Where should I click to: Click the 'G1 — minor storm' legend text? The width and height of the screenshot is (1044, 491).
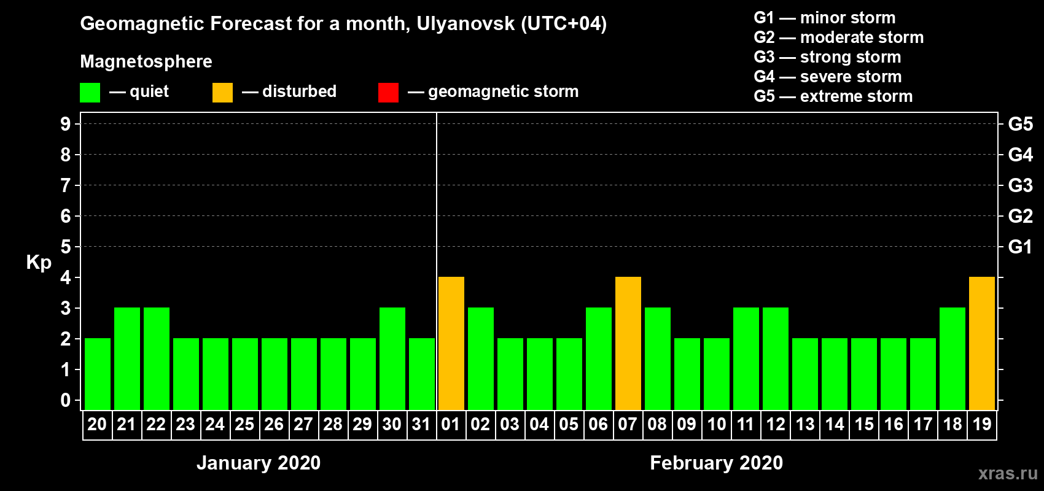(x=825, y=18)
